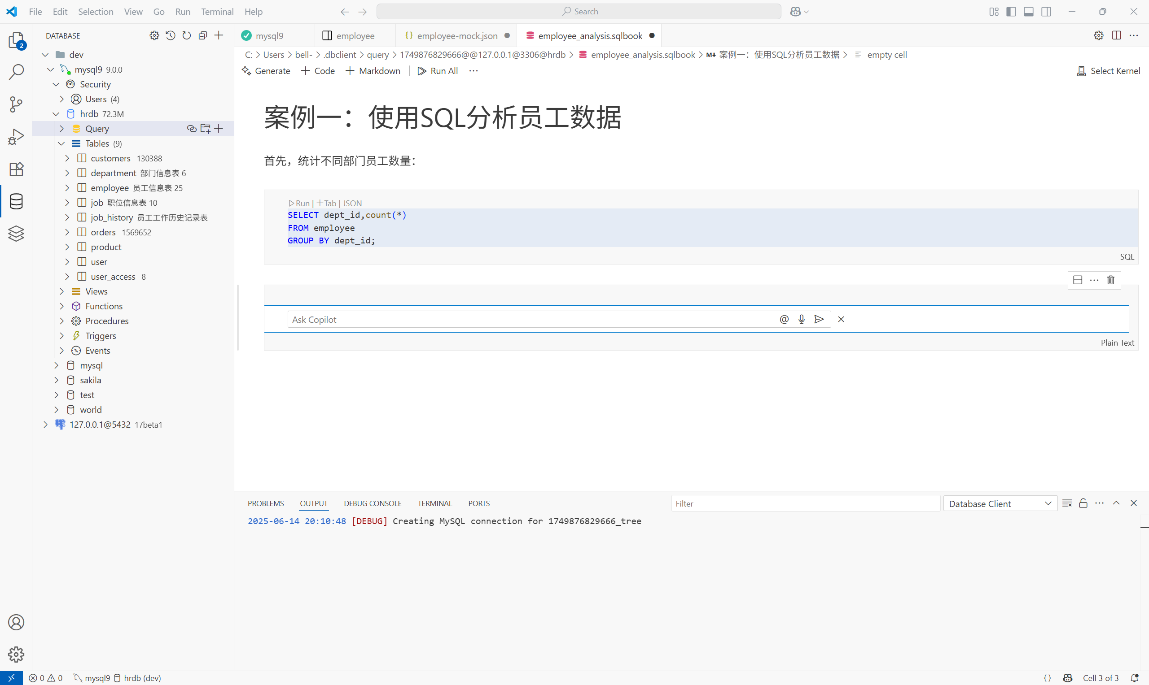The width and height of the screenshot is (1149, 685).
Task: Toggle the primary side bar layout button
Action: [1011, 12]
